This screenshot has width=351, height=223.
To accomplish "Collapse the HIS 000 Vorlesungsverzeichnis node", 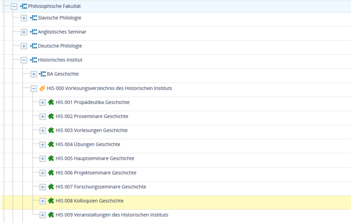I will click(33, 89).
